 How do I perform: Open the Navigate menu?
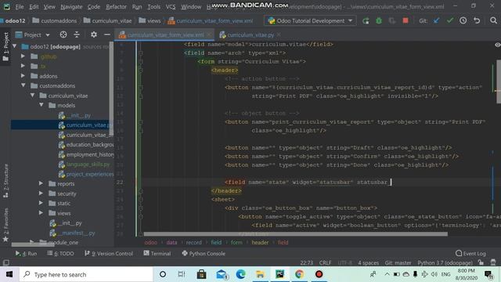tap(71, 7)
